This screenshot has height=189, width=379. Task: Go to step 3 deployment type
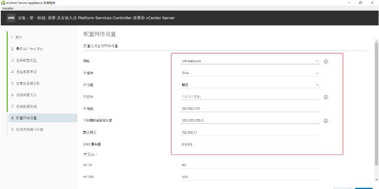click(24, 60)
